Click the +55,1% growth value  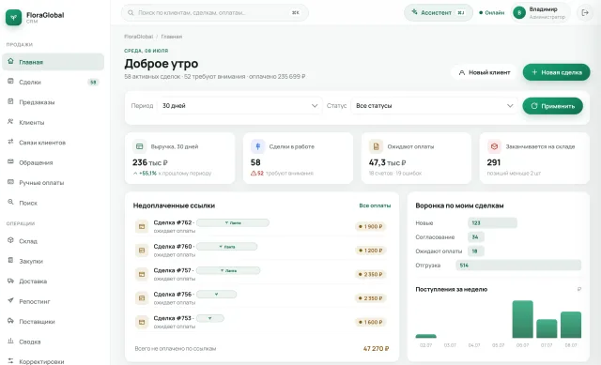click(147, 173)
